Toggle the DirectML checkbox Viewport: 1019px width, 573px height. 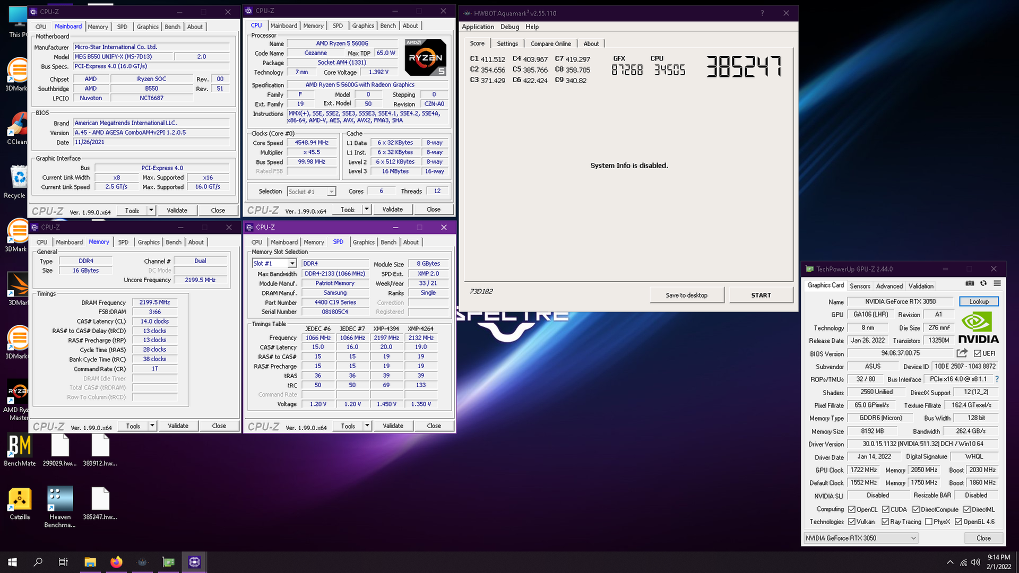(967, 509)
